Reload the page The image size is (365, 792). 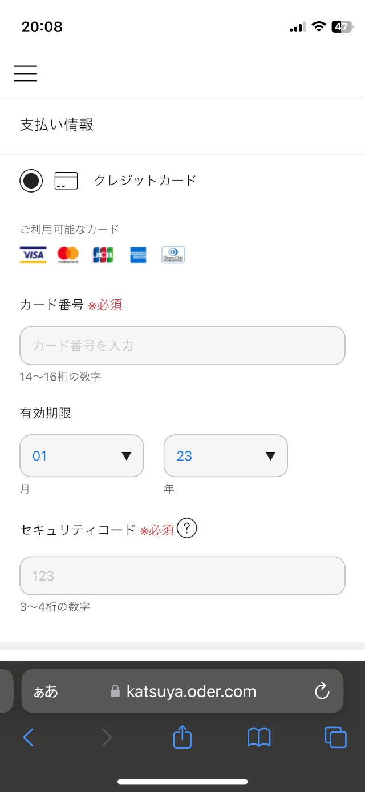coord(322,691)
